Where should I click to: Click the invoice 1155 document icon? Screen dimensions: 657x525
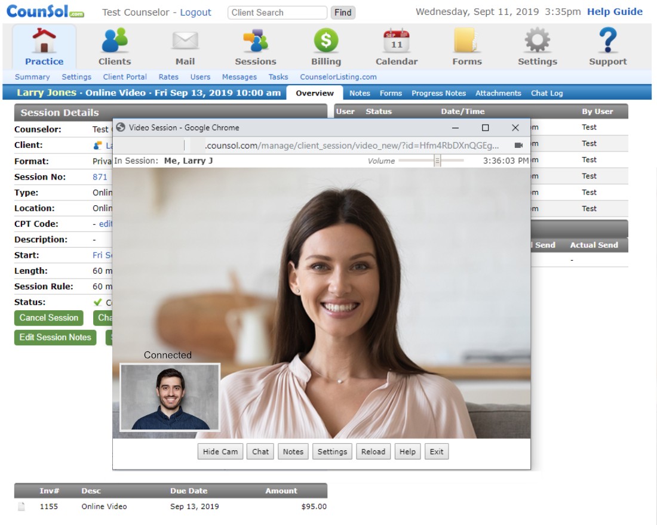point(22,507)
